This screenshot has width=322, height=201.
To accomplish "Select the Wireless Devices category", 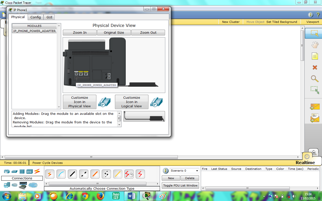I will pyautogui.click(x=29, y=172).
